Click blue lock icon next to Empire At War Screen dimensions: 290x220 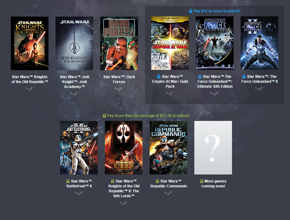point(159,77)
